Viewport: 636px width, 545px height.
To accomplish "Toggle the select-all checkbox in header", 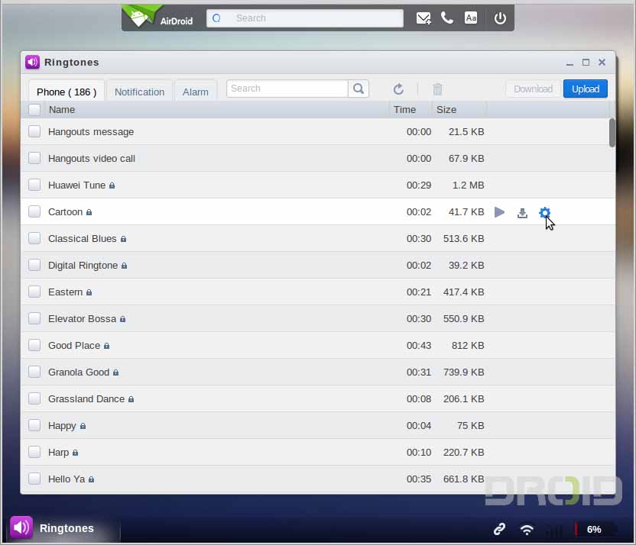I will tap(34, 110).
